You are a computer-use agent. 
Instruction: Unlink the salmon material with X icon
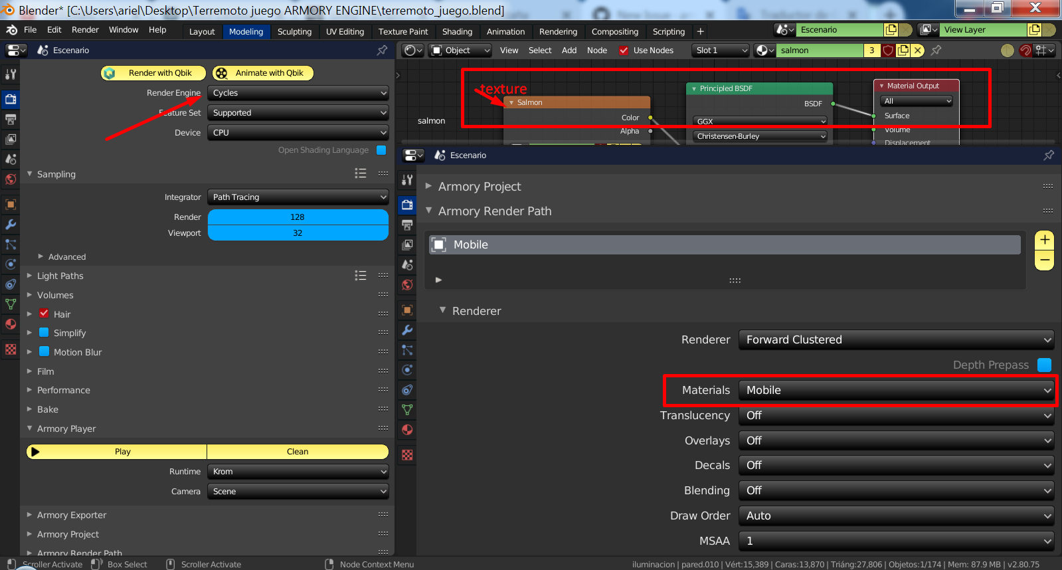918,50
